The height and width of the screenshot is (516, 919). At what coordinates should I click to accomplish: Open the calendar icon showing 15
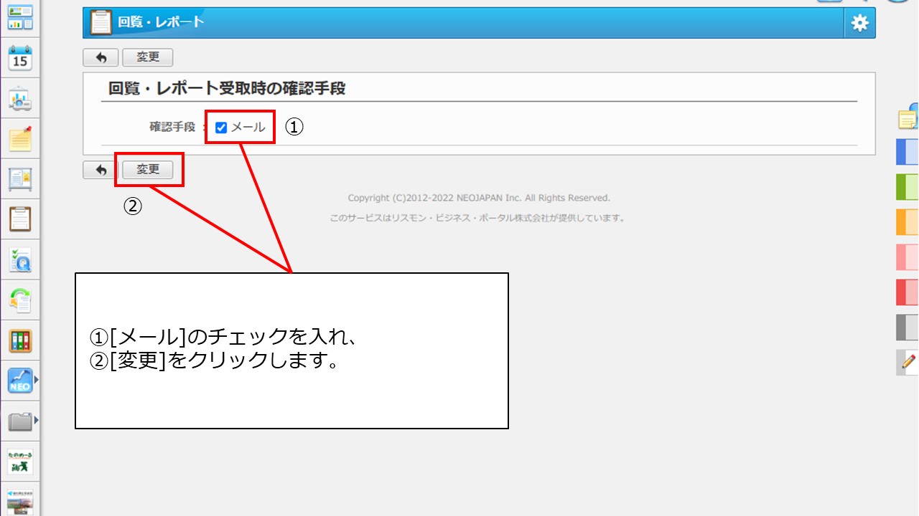[x=20, y=58]
